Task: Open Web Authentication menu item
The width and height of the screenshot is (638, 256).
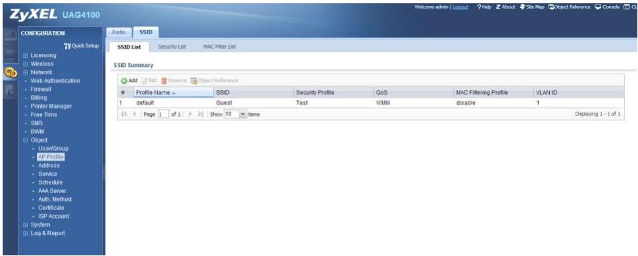Action: point(55,81)
